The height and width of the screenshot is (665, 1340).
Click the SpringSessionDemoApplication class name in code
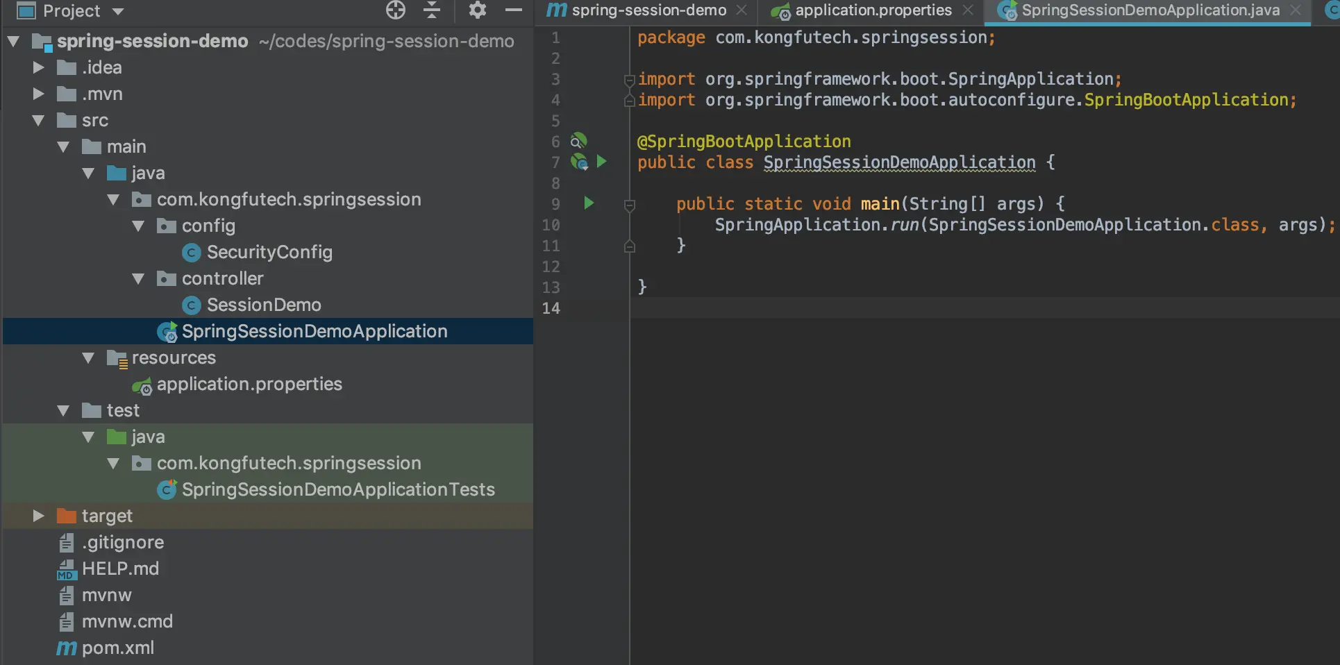coord(900,162)
